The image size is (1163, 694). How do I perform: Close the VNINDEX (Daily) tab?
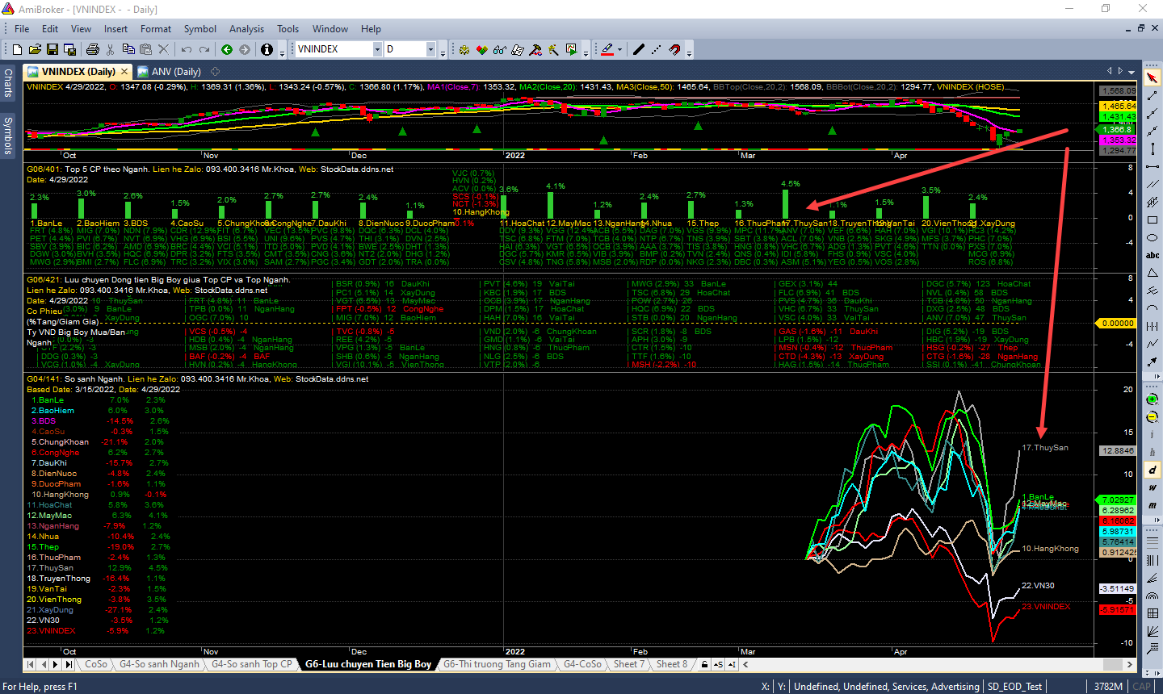coord(124,72)
